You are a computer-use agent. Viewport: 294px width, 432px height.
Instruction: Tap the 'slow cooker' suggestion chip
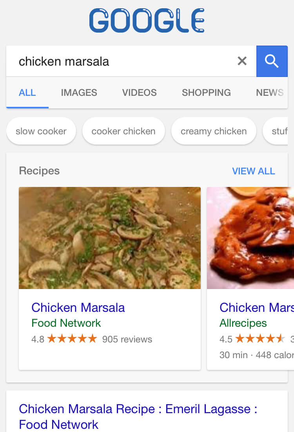point(41,131)
